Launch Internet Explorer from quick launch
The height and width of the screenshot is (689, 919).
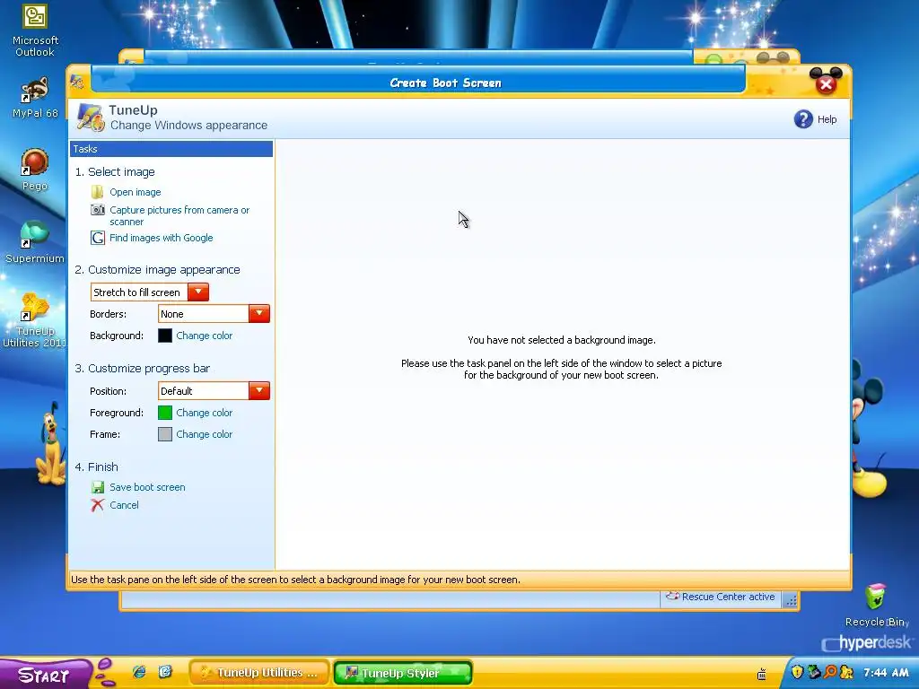[x=139, y=671]
